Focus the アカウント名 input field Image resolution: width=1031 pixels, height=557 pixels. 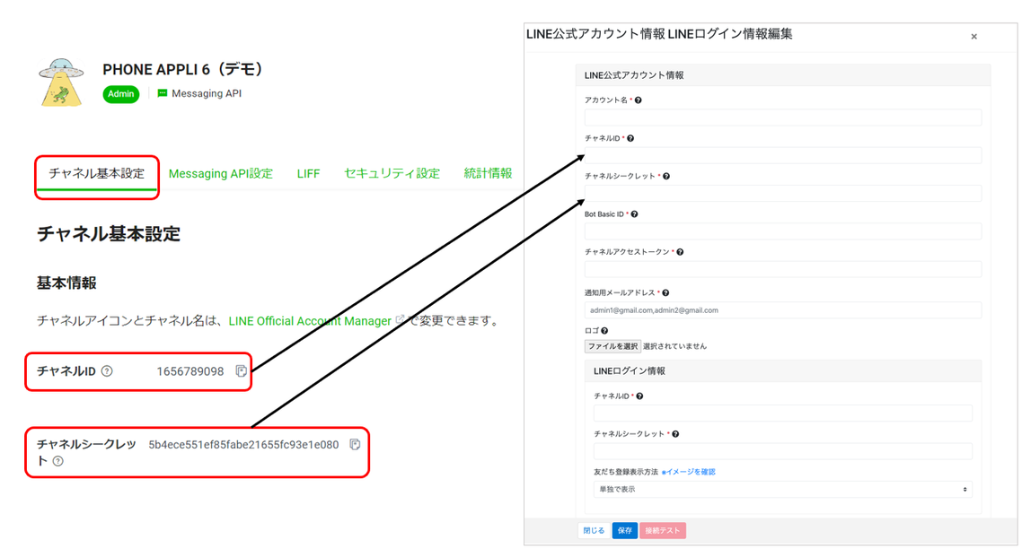(x=782, y=117)
